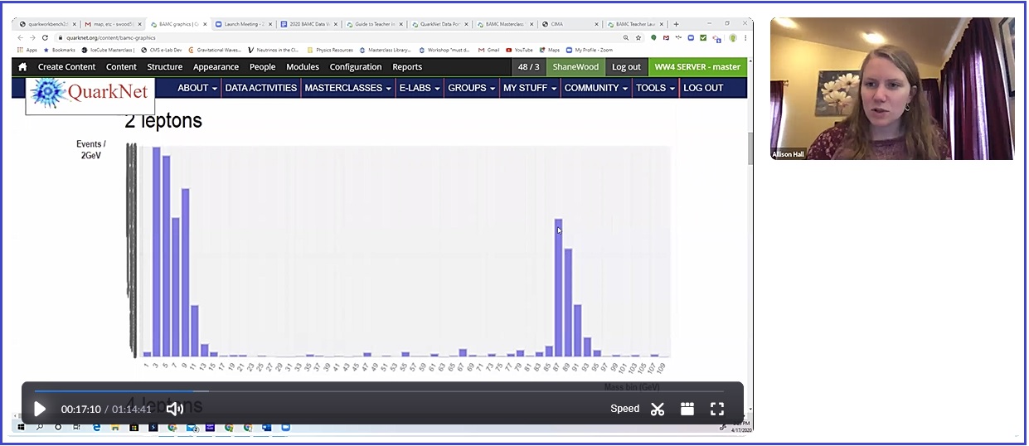The image size is (1029, 446).
Task: Click the browser back arrow
Action: [x=21, y=38]
